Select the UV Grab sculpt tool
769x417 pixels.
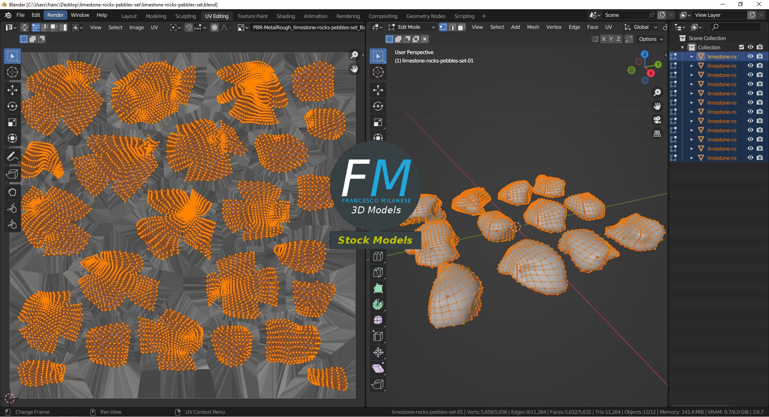(x=12, y=192)
